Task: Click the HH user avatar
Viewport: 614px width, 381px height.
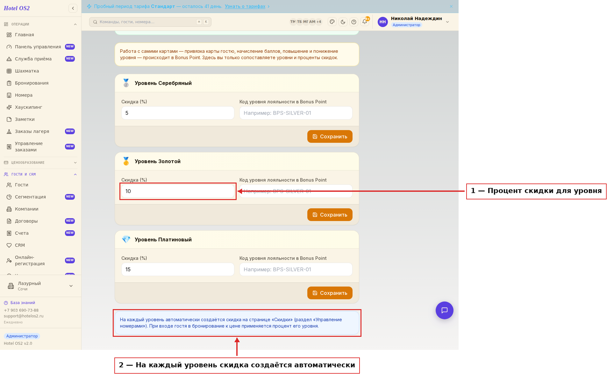Action: pos(383,22)
